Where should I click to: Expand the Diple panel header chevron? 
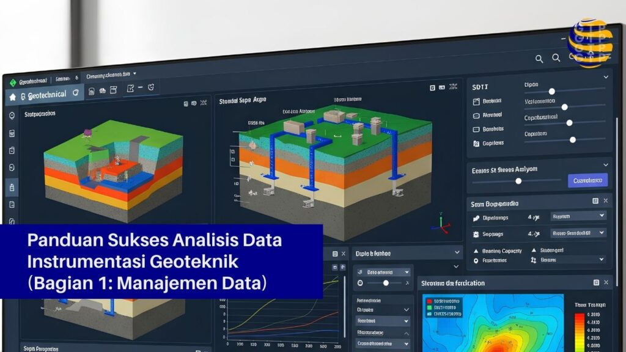(457, 252)
